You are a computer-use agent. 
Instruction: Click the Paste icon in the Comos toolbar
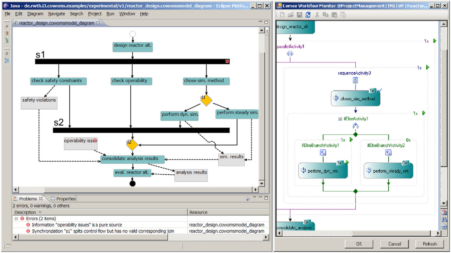click(x=334, y=15)
